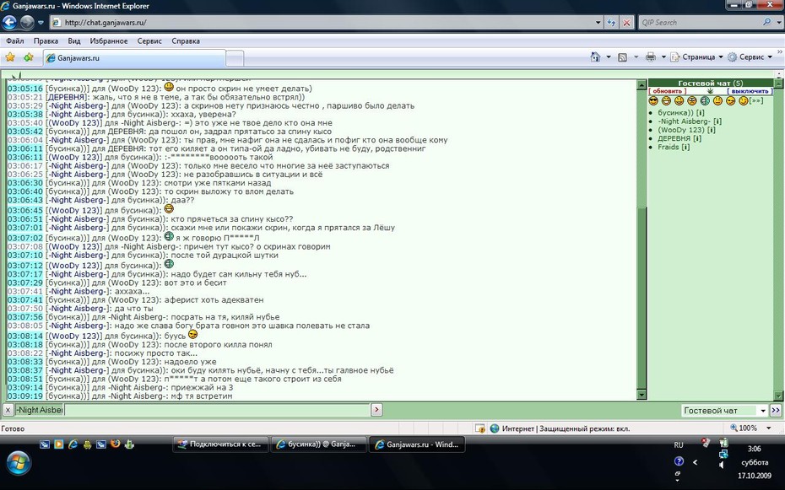Click the address bar with chat.ganjawars.ru
The width and height of the screenshot is (785, 490).
tap(322, 23)
